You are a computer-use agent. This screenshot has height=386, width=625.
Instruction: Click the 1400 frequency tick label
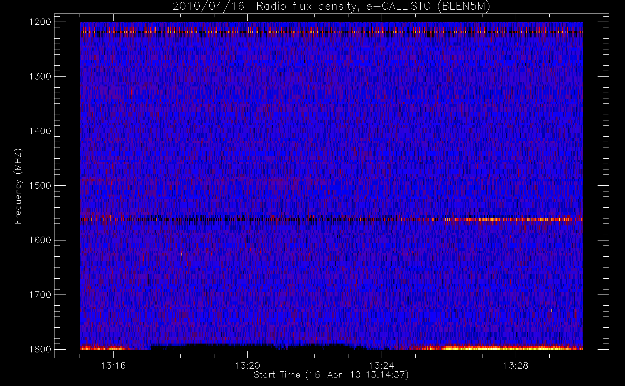(40, 131)
